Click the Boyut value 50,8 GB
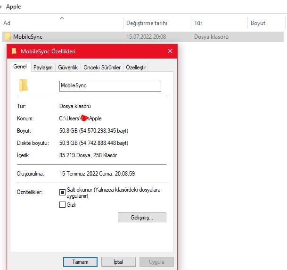The height and width of the screenshot is (270, 287). [x=94, y=131]
